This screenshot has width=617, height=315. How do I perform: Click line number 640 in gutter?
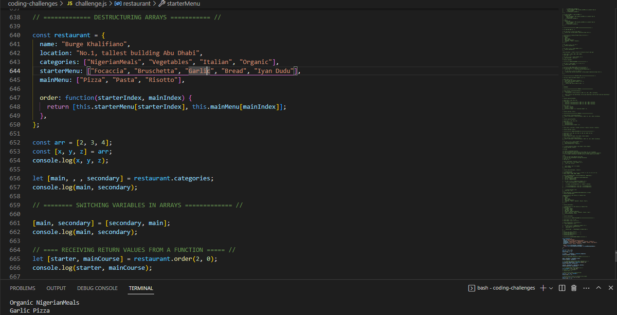(15, 35)
